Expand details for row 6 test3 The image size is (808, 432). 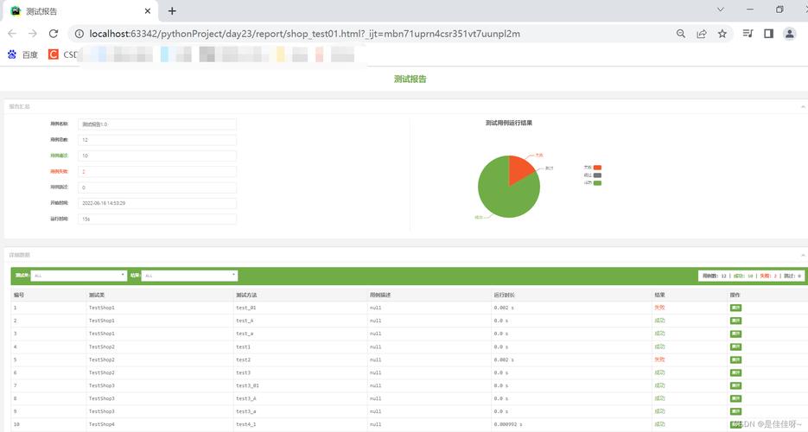pyautogui.click(x=736, y=372)
